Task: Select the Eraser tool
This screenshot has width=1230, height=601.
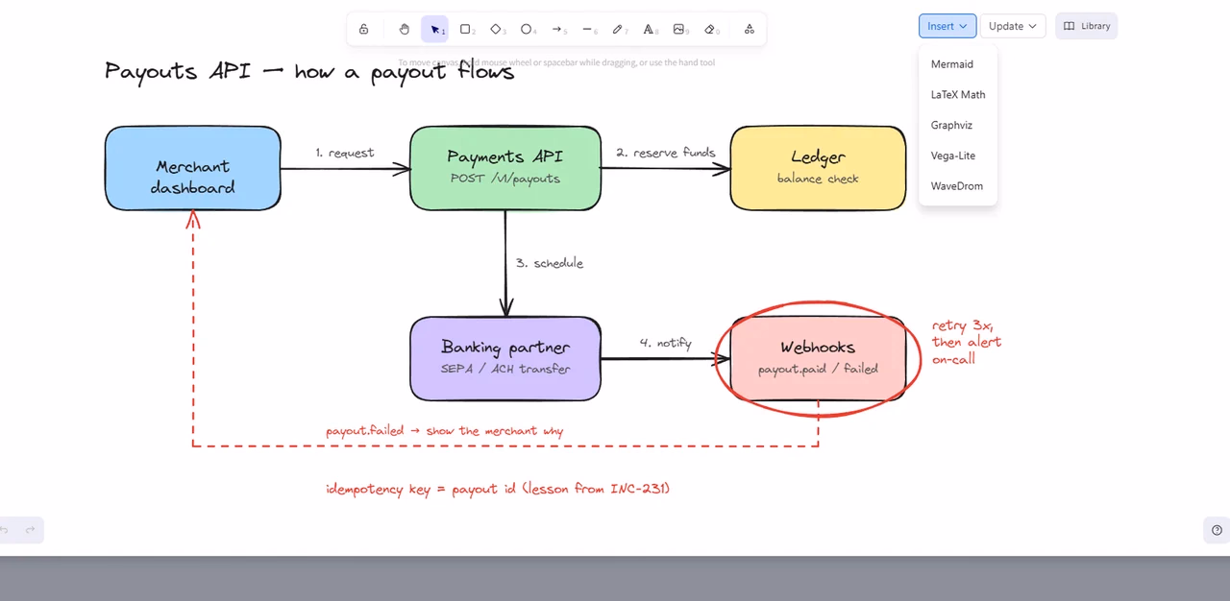Action: 711,30
